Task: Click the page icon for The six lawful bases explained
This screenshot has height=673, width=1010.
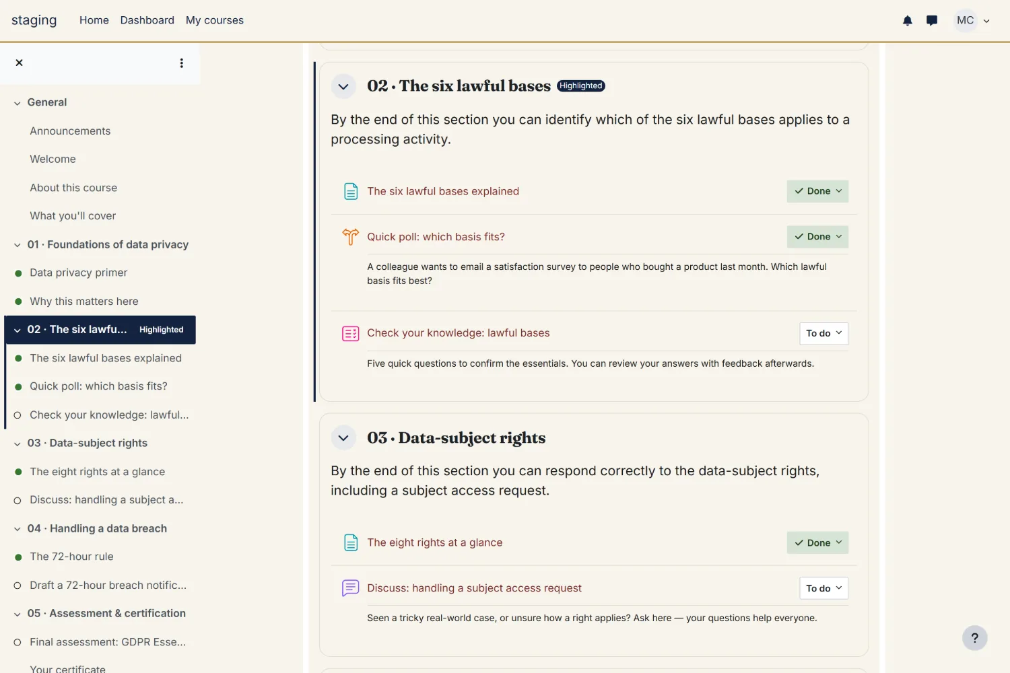Action: click(351, 191)
